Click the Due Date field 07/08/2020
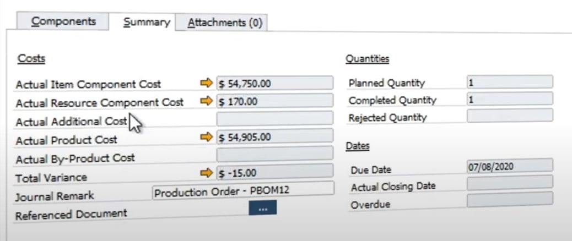The image size is (572, 241). click(x=510, y=165)
